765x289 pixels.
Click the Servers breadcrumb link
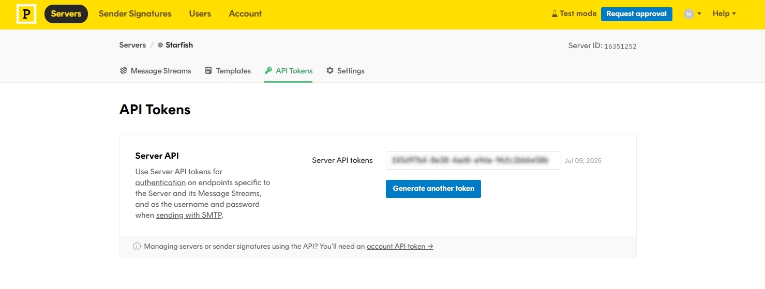pyautogui.click(x=132, y=45)
